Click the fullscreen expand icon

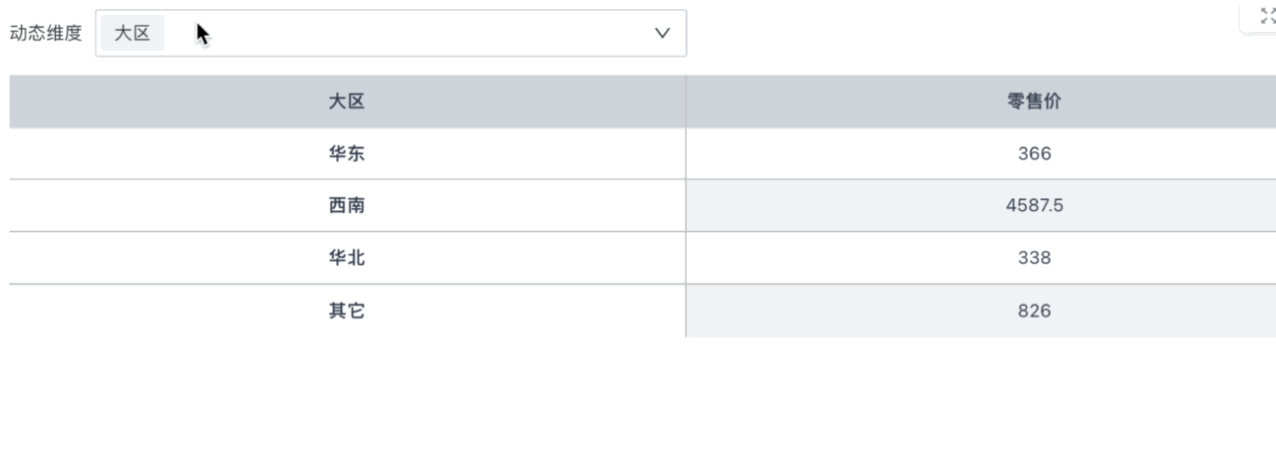[1268, 14]
